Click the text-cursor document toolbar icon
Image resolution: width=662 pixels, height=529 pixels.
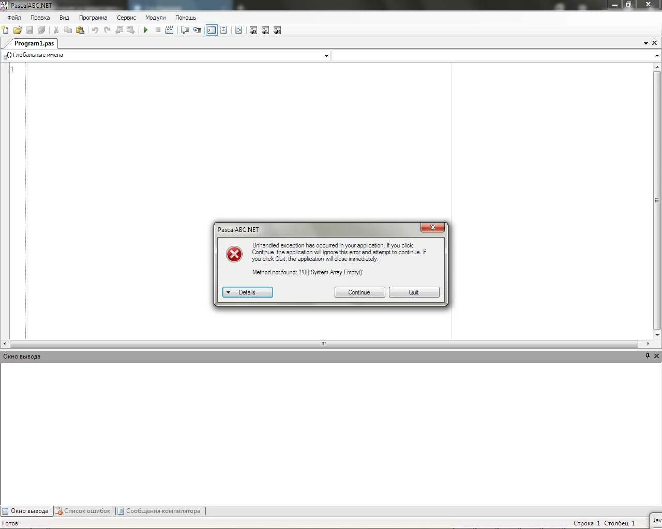click(223, 30)
